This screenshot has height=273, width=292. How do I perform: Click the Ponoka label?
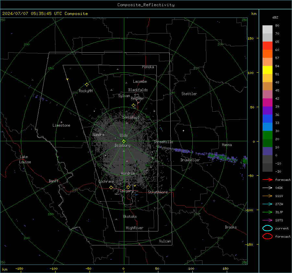tap(148, 67)
